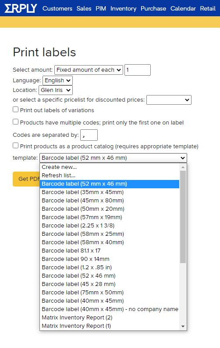Screen dimensions: 220x348
Task: Select Matrix Inventory Report (2) template
Action: pos(110,318)
